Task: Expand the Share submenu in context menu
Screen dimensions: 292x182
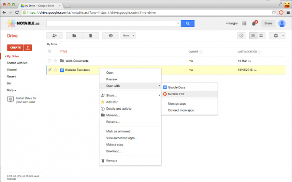Action: point(159,95)
